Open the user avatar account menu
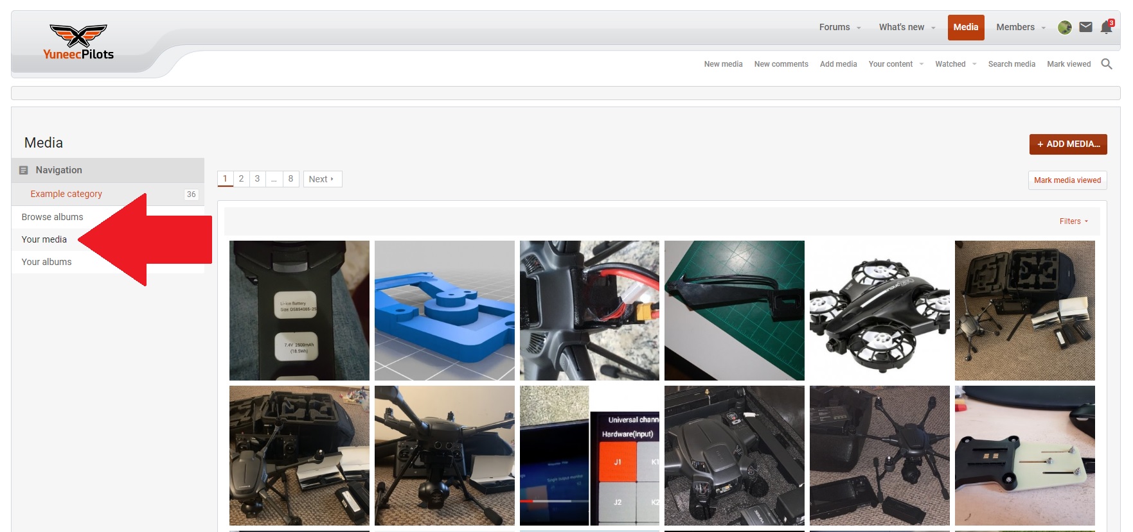The width and height of the screenshot is (1133, 532). [1065, 28]
